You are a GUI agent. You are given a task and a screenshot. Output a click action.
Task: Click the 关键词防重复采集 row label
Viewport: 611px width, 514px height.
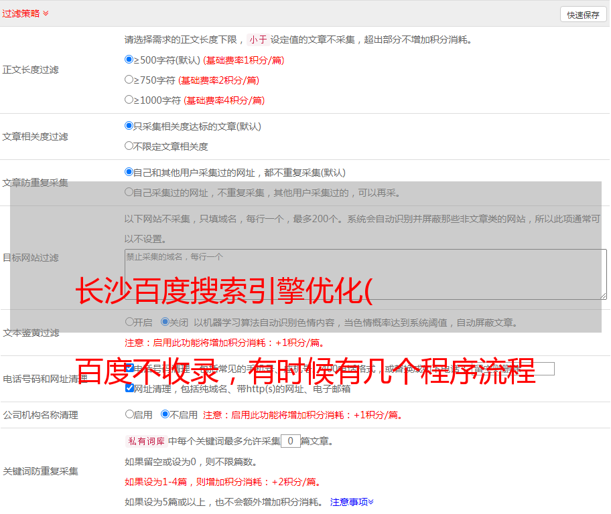point(40,471)
